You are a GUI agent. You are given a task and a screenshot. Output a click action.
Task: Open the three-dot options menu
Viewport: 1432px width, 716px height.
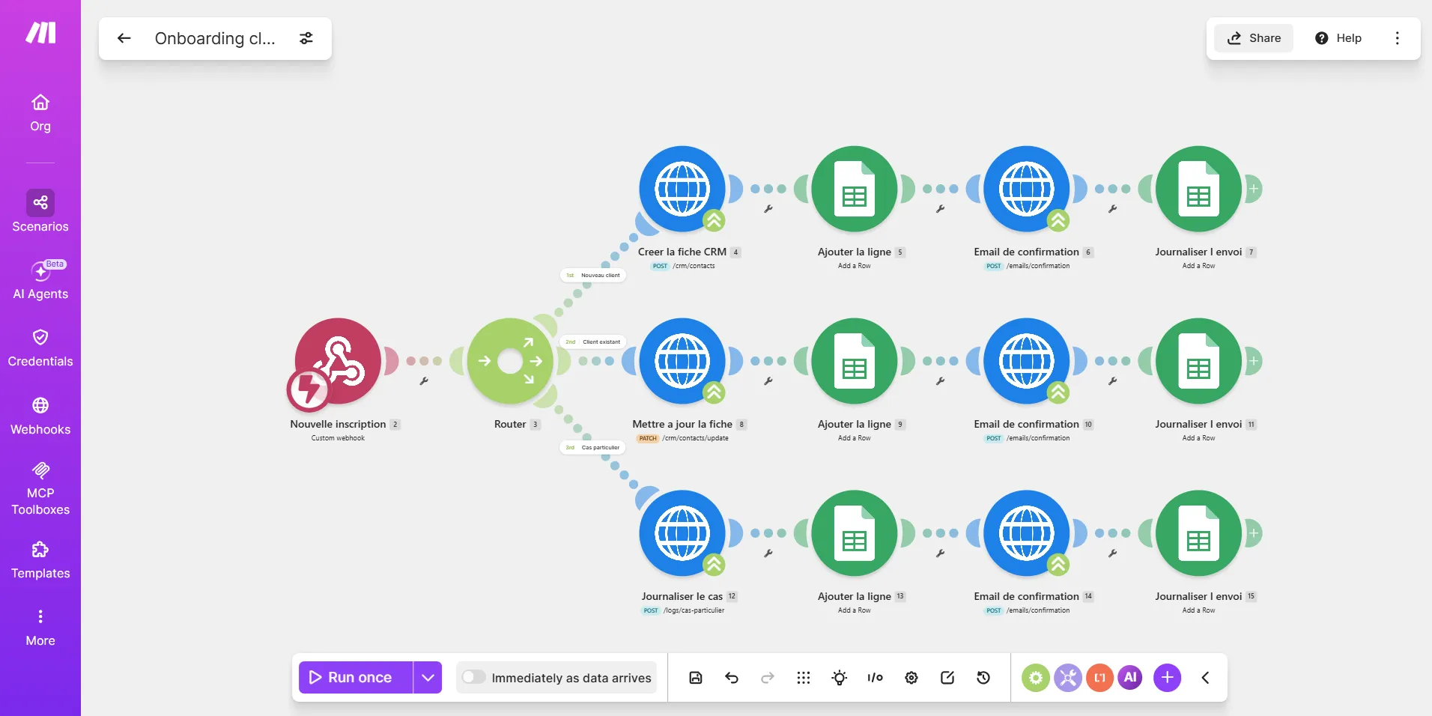click(x=1397, y=38)
